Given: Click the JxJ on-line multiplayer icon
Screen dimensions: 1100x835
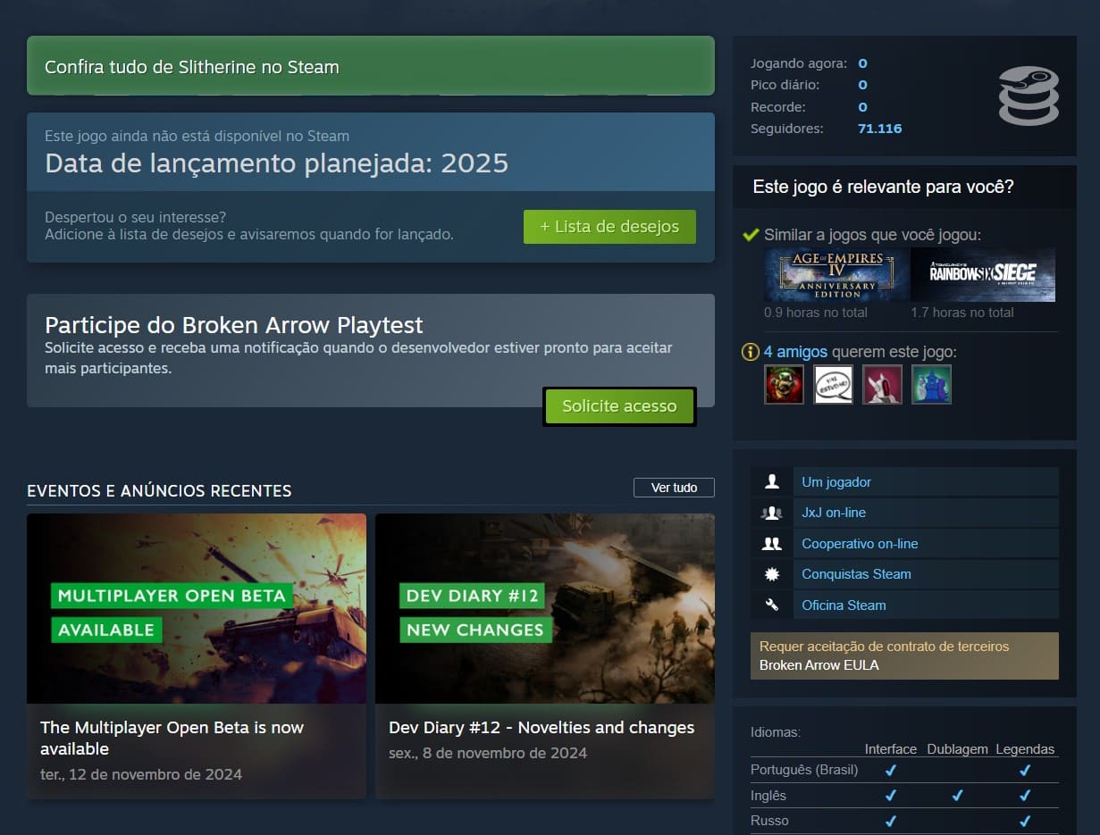Looking at the screenshot, I should 770,513.
